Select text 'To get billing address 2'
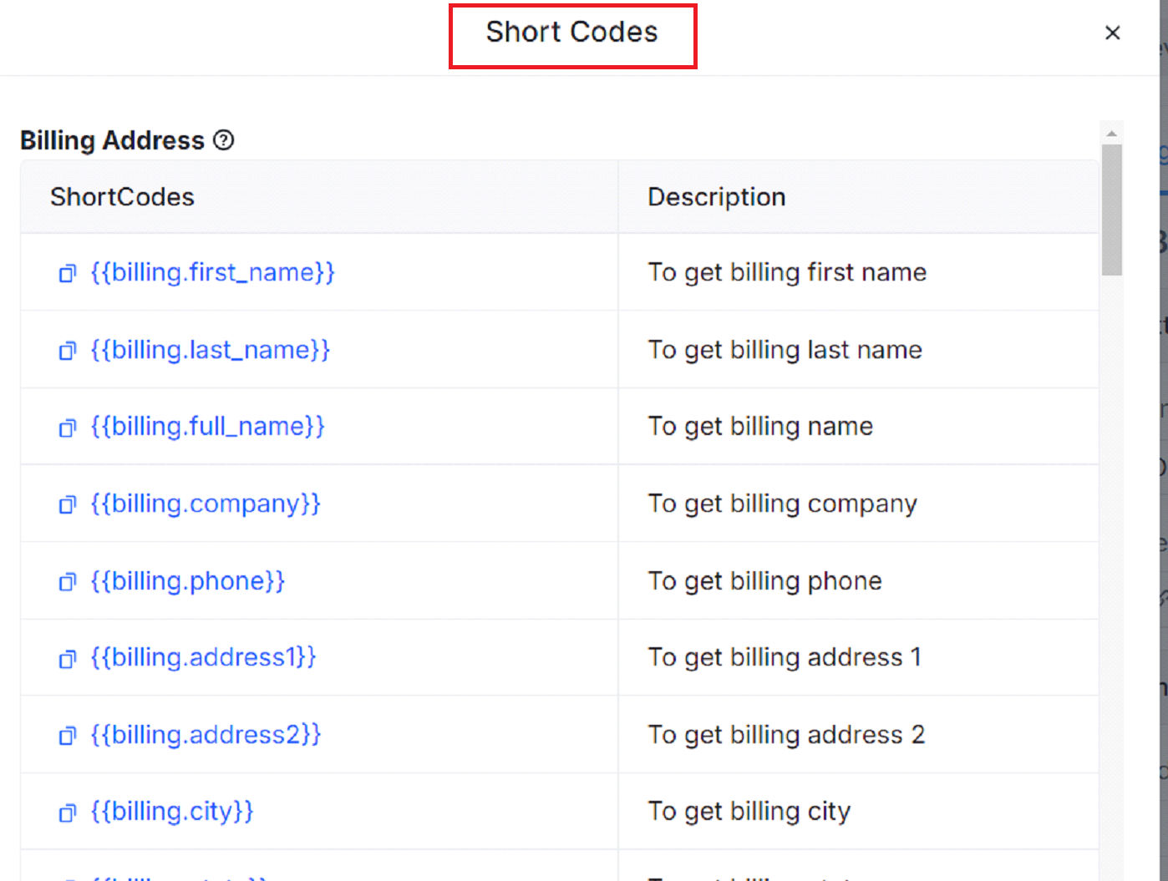1168x881 pixels. [786, 734]
